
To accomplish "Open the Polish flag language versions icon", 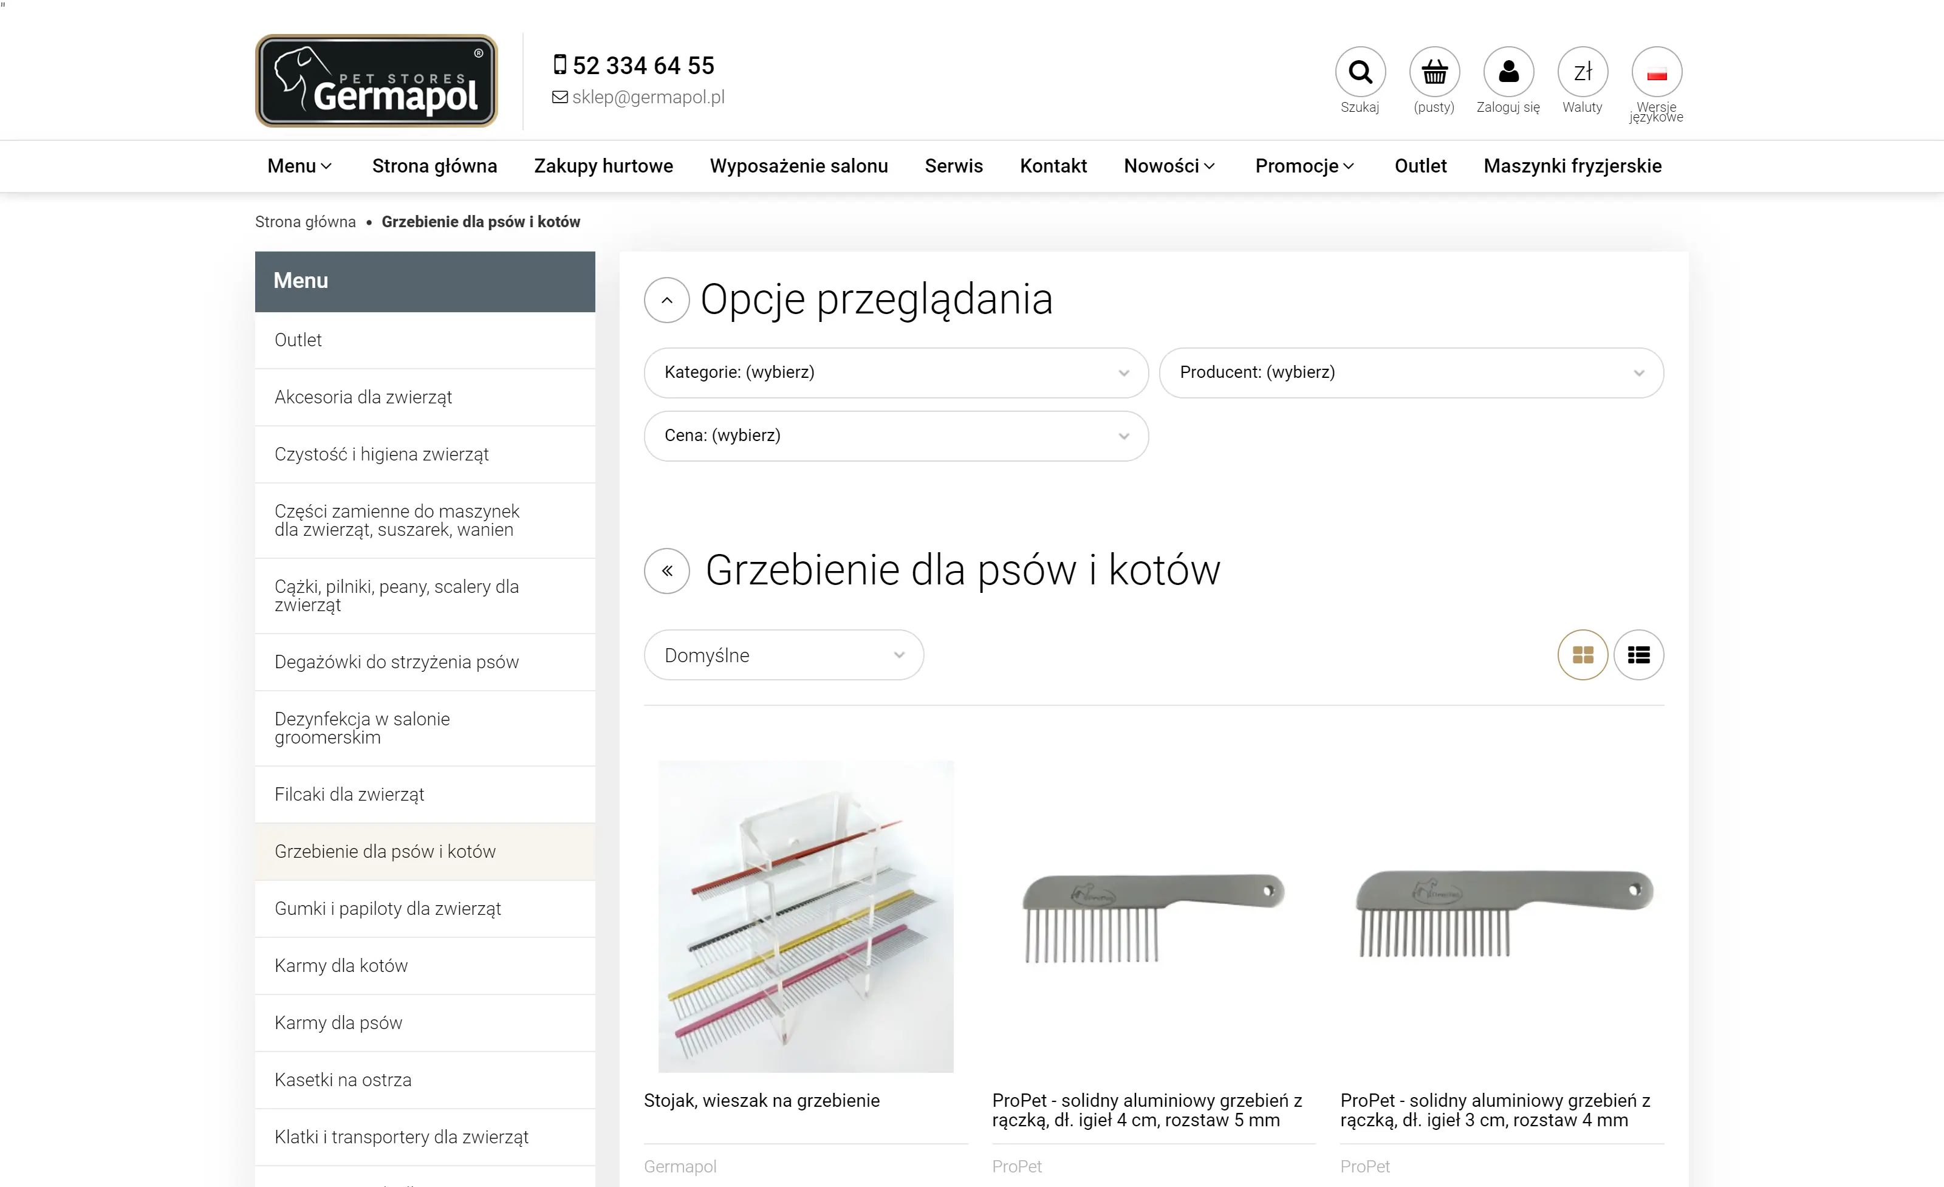I will pyautogui.click(x=1657, y=72).
